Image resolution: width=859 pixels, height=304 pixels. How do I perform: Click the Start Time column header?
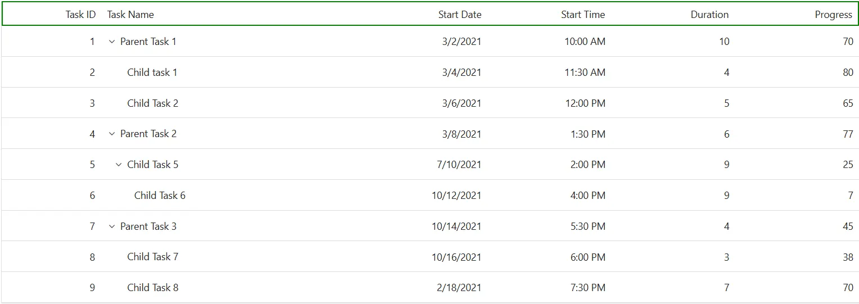583,15
